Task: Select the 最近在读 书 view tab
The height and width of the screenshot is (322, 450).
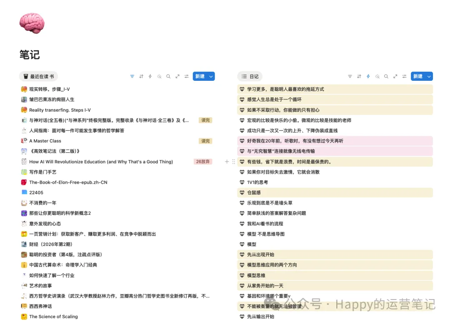Action: pos(38,77)
